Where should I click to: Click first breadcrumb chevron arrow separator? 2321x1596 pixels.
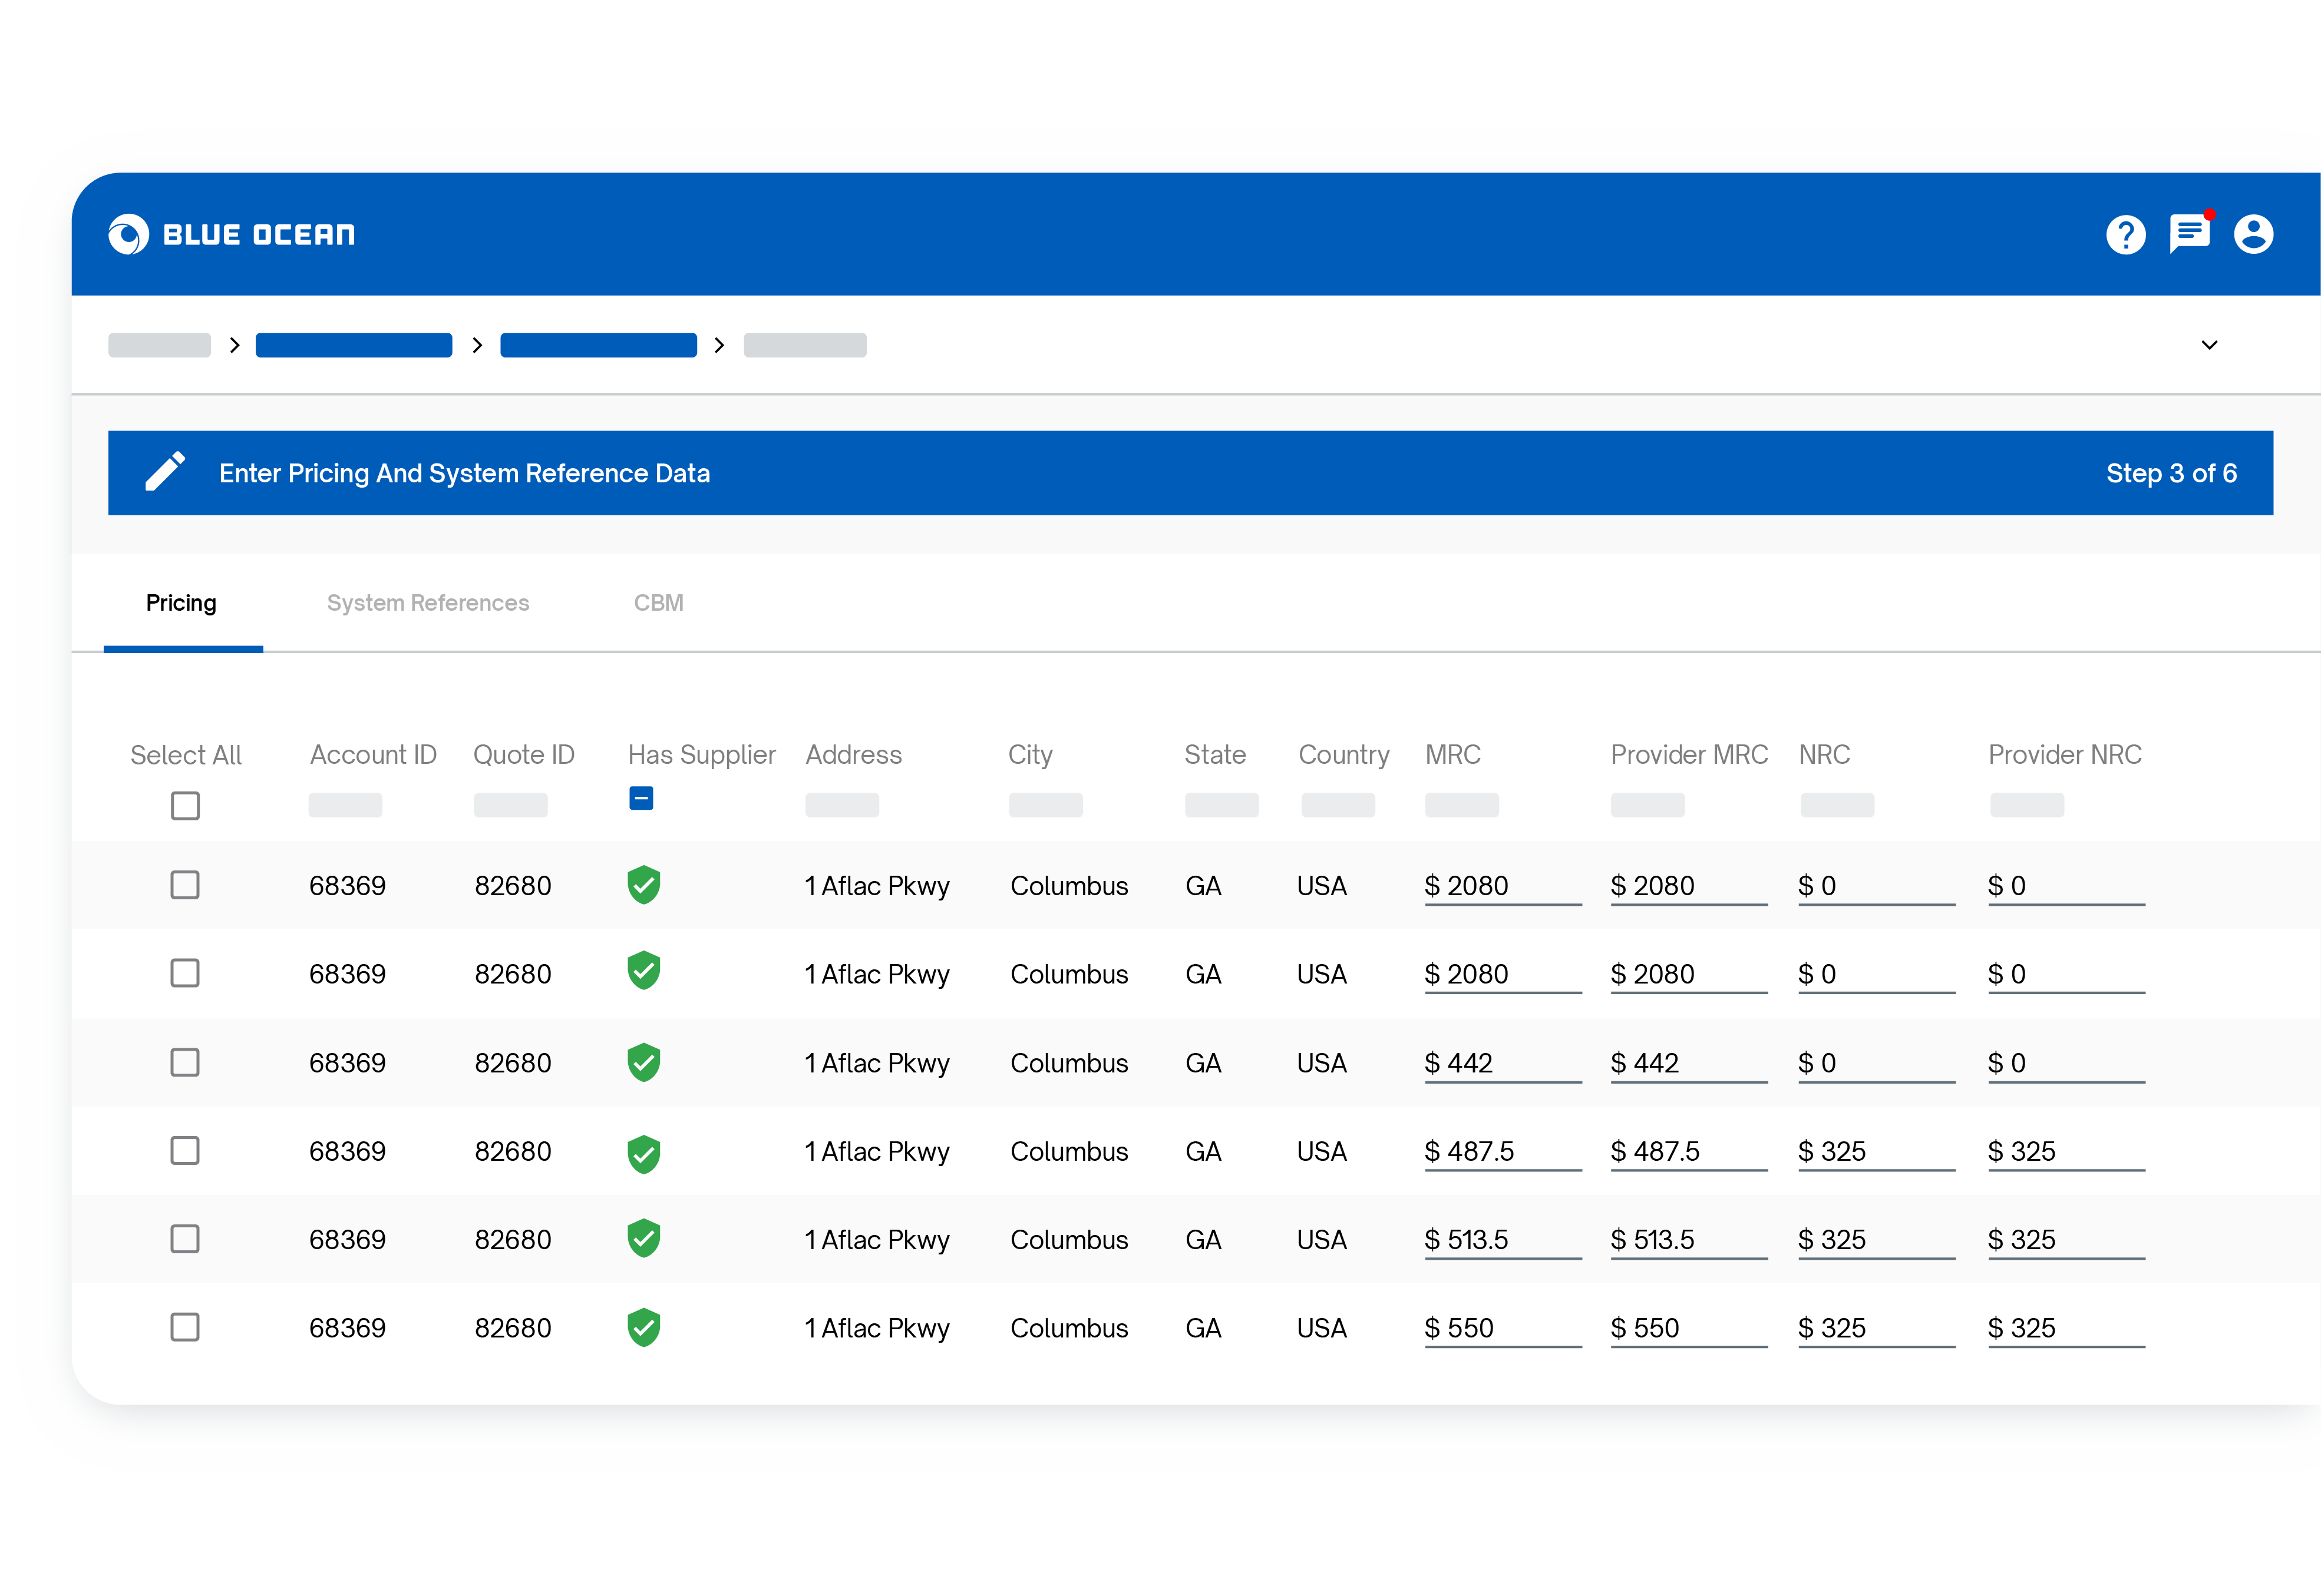pyautogui.click(x=234, y=345)
